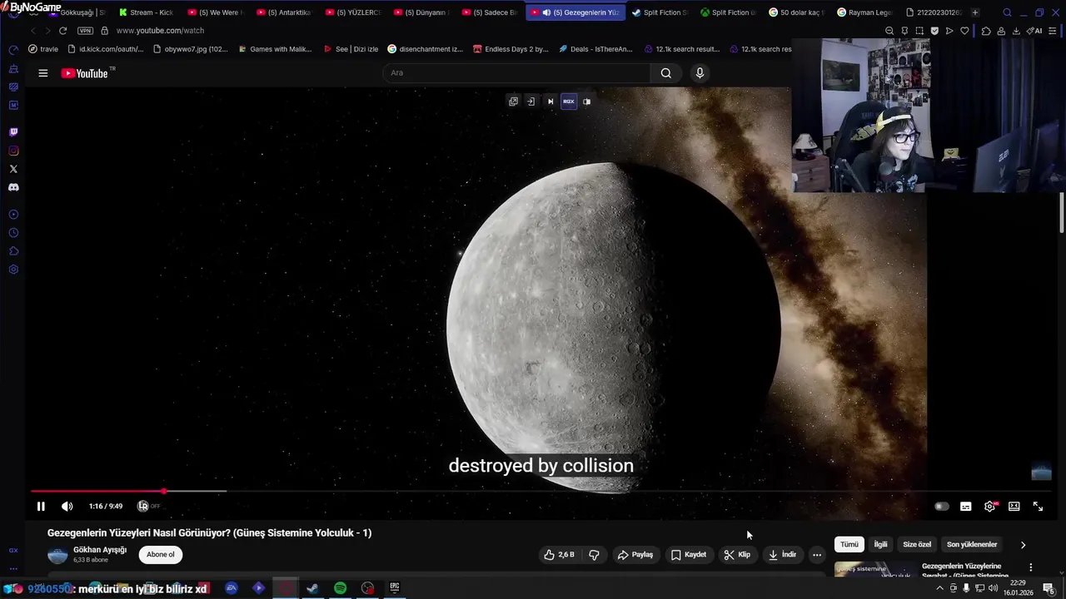Save the video with Kaydet
Image resolution: width=1066 pixels, height=599 pixels.
pos(689,554)
